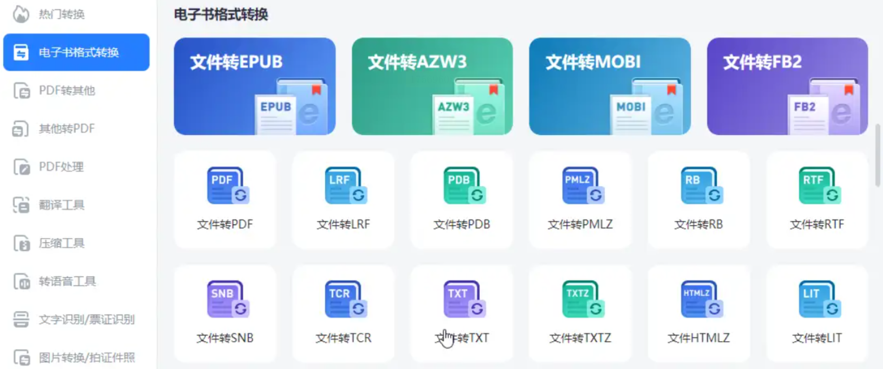883x369 pixels.
Task: Click the icon beside 其他转PDF
Action: (x=20, y=129)
